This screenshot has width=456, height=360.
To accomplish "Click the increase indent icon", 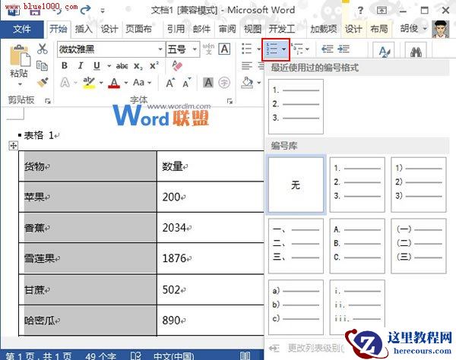I will coord(344,49).
